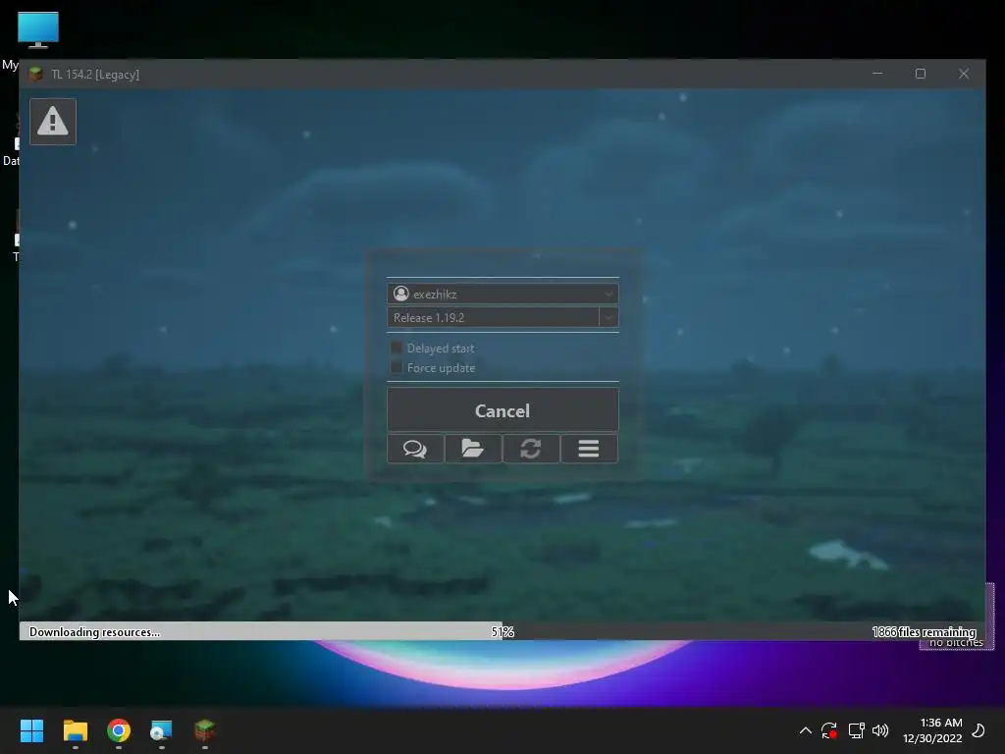
Task: Open File Explorer from the taskbar
Action: 75,730
